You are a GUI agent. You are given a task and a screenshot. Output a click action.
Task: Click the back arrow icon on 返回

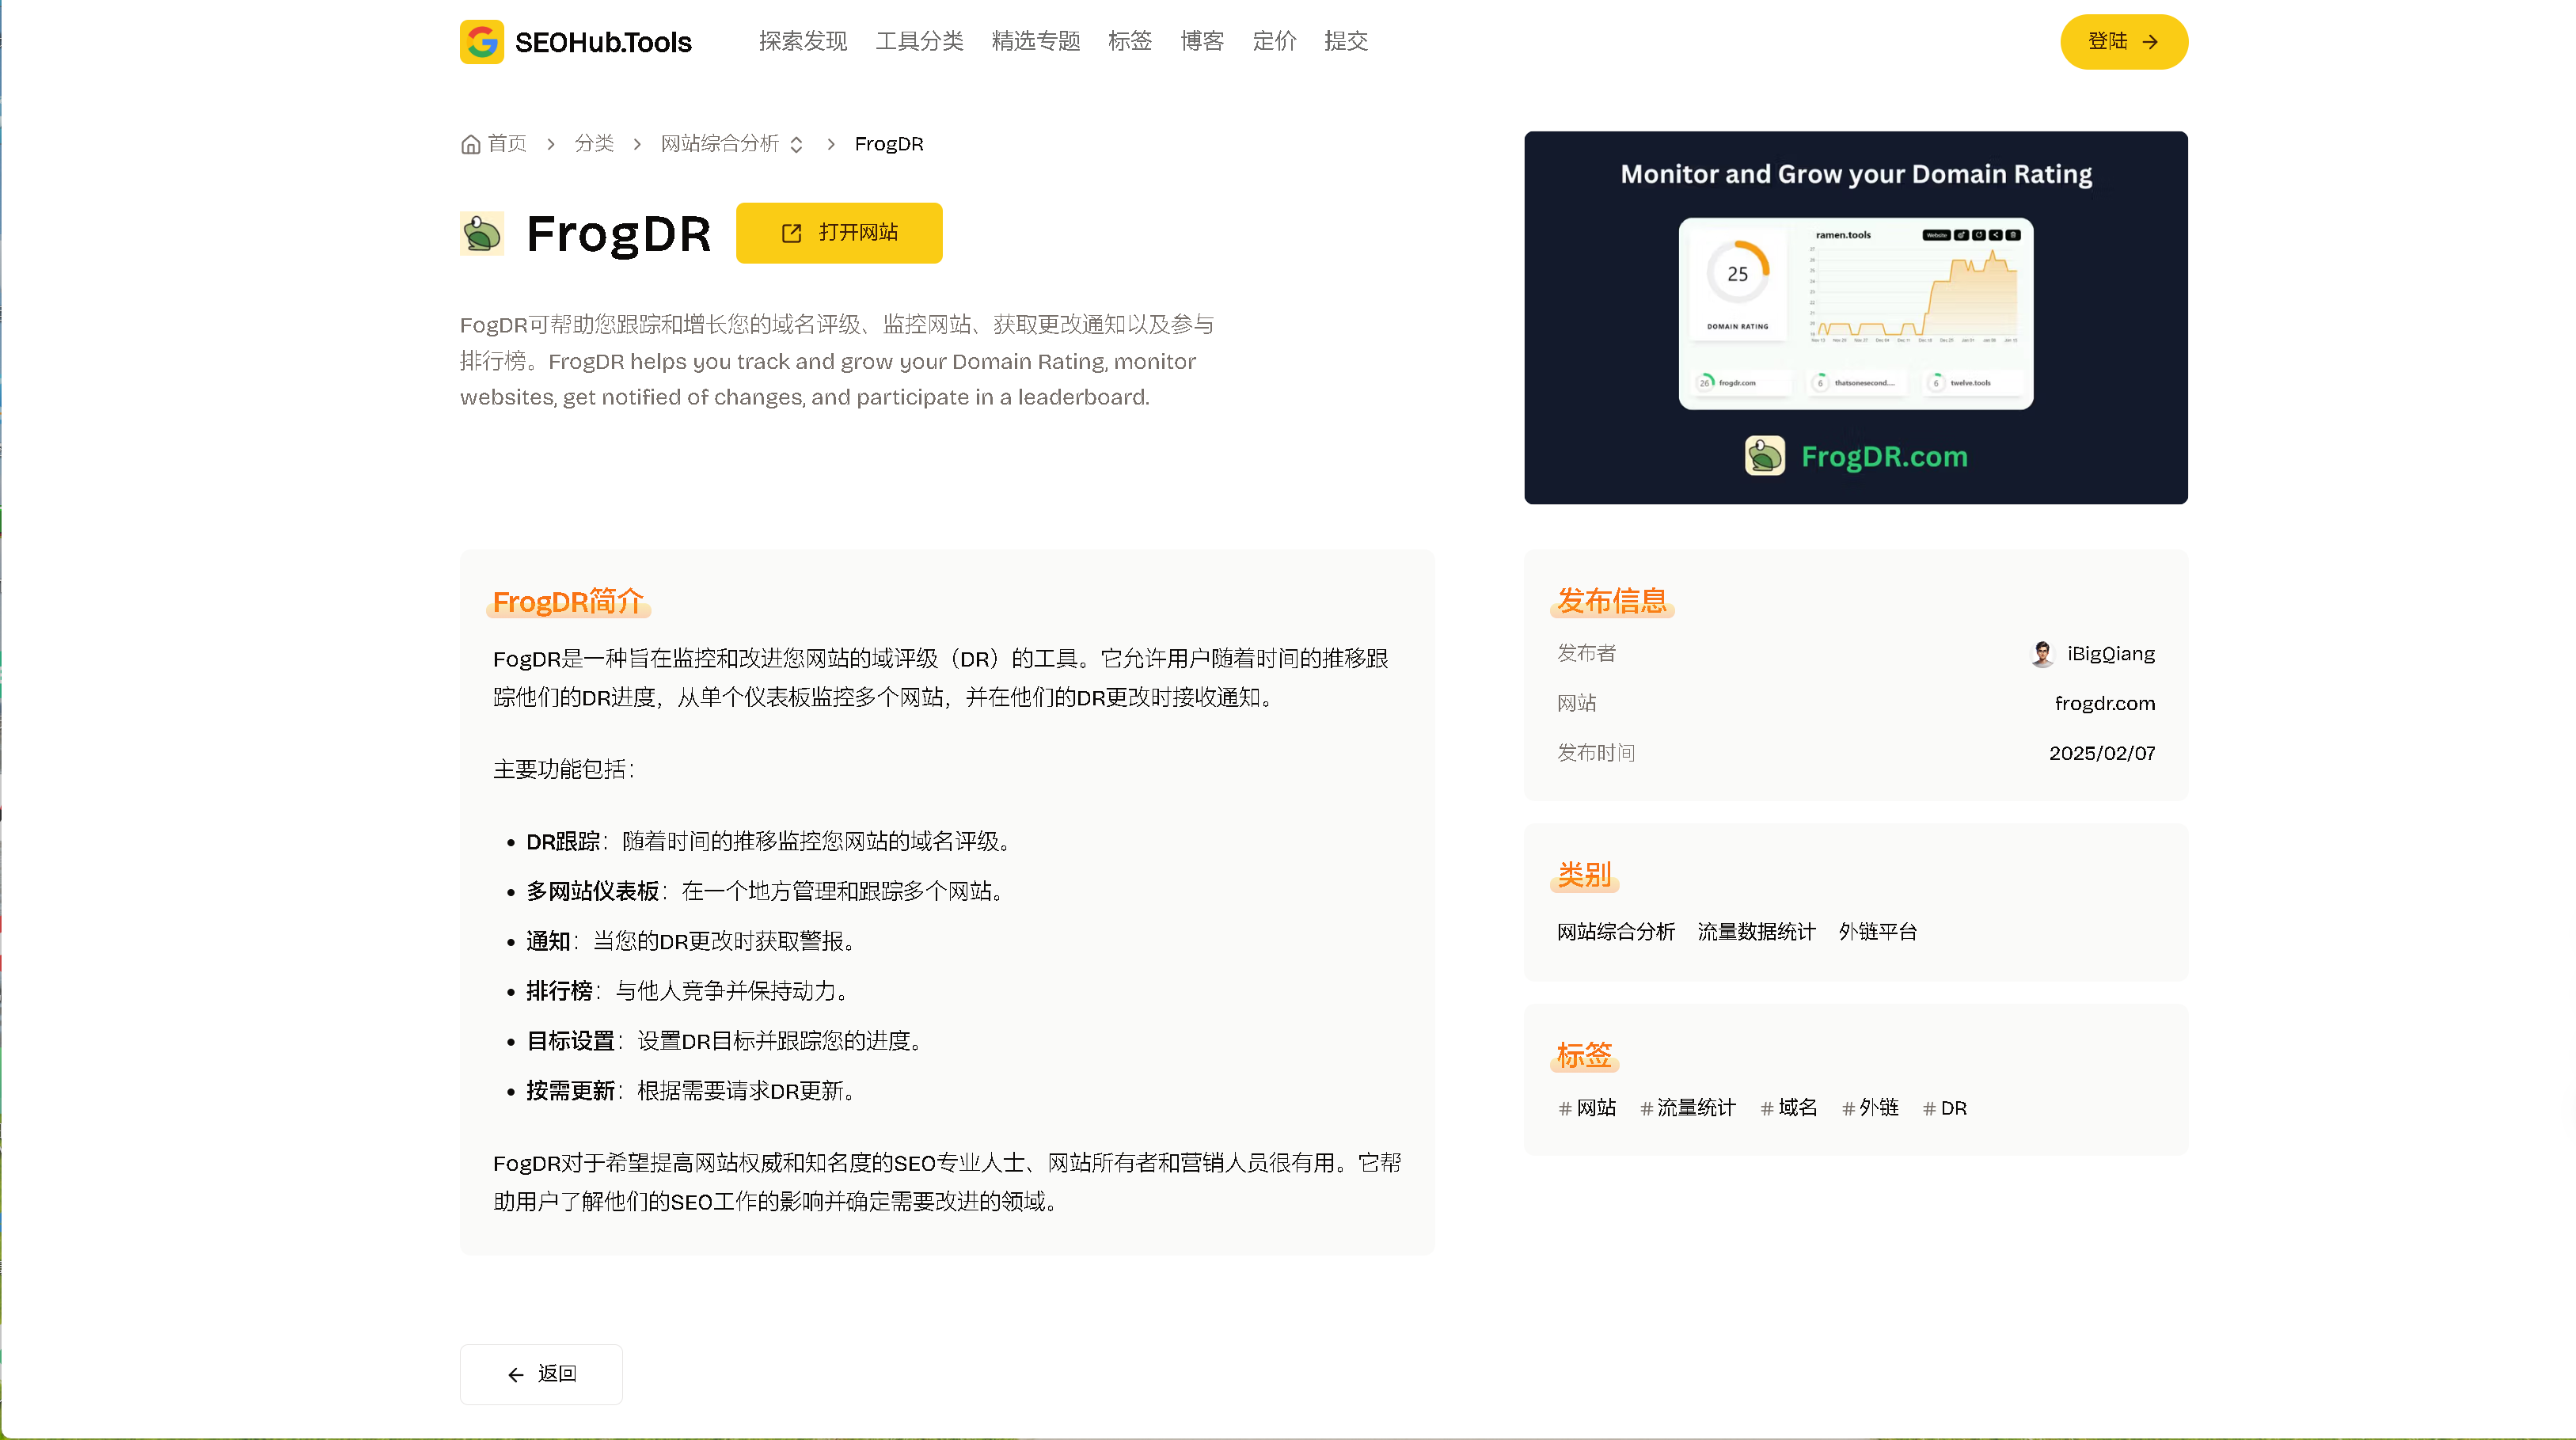(x=516, y=1375)
